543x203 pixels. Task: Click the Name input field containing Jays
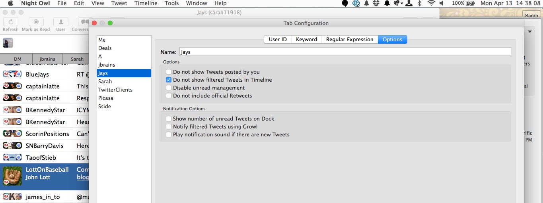point(344,52)
